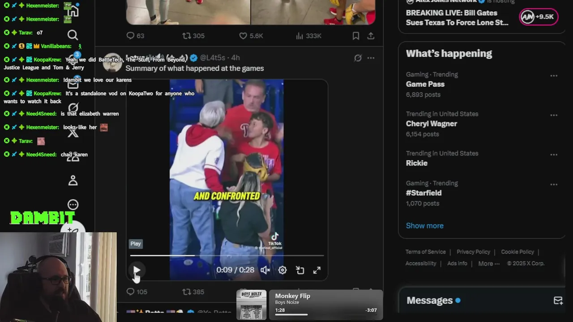
Task: Click "Summary of what happened at the games" text
Action: 195,68
